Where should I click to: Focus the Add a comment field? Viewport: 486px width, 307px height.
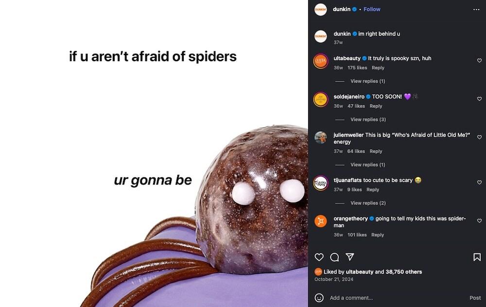point(397,298)
